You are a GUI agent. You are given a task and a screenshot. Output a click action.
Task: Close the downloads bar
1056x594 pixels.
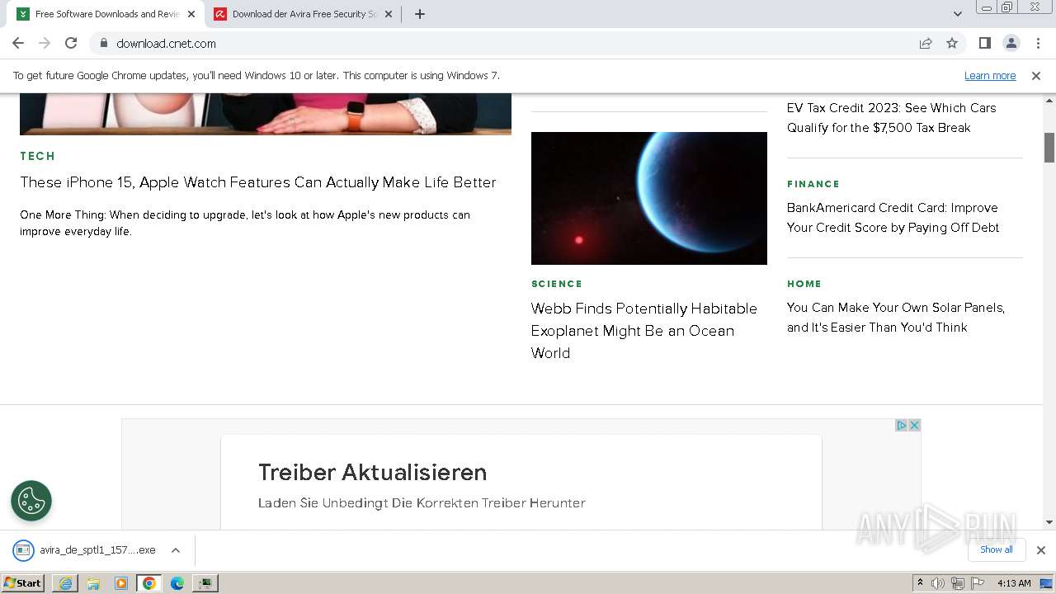click(x=1041, y=550)
